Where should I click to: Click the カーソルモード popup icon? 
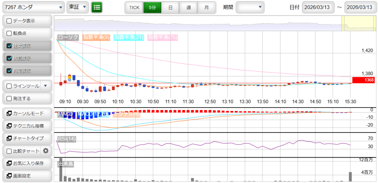9,113
